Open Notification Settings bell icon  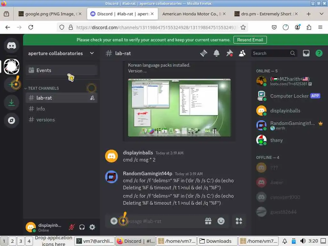pos(217,53)
